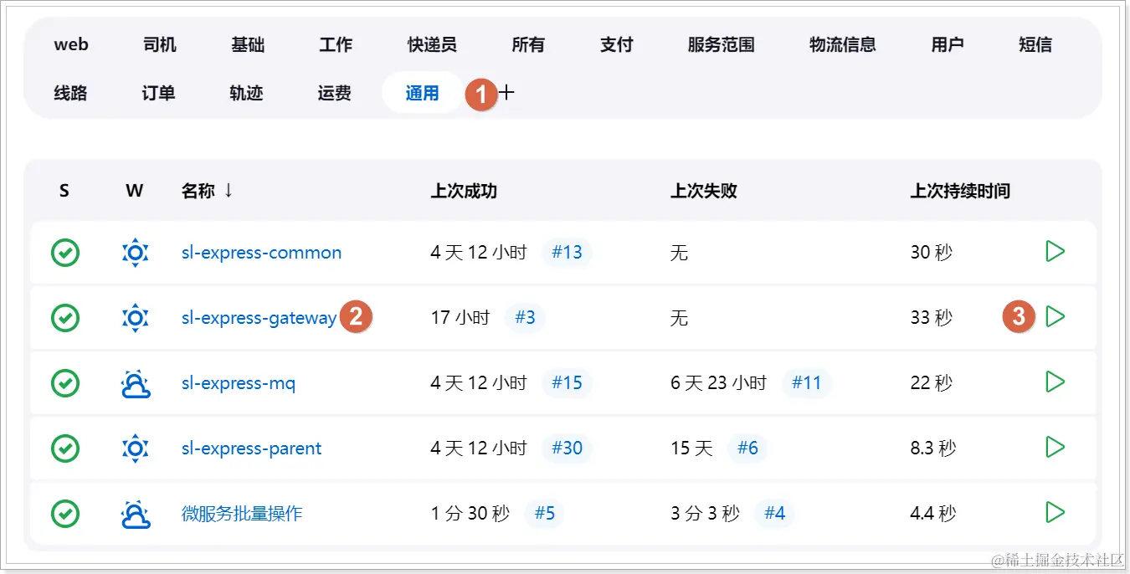1130x574 pixels.
Task: Open the 用户 tab
Action: tap(947, 44)
